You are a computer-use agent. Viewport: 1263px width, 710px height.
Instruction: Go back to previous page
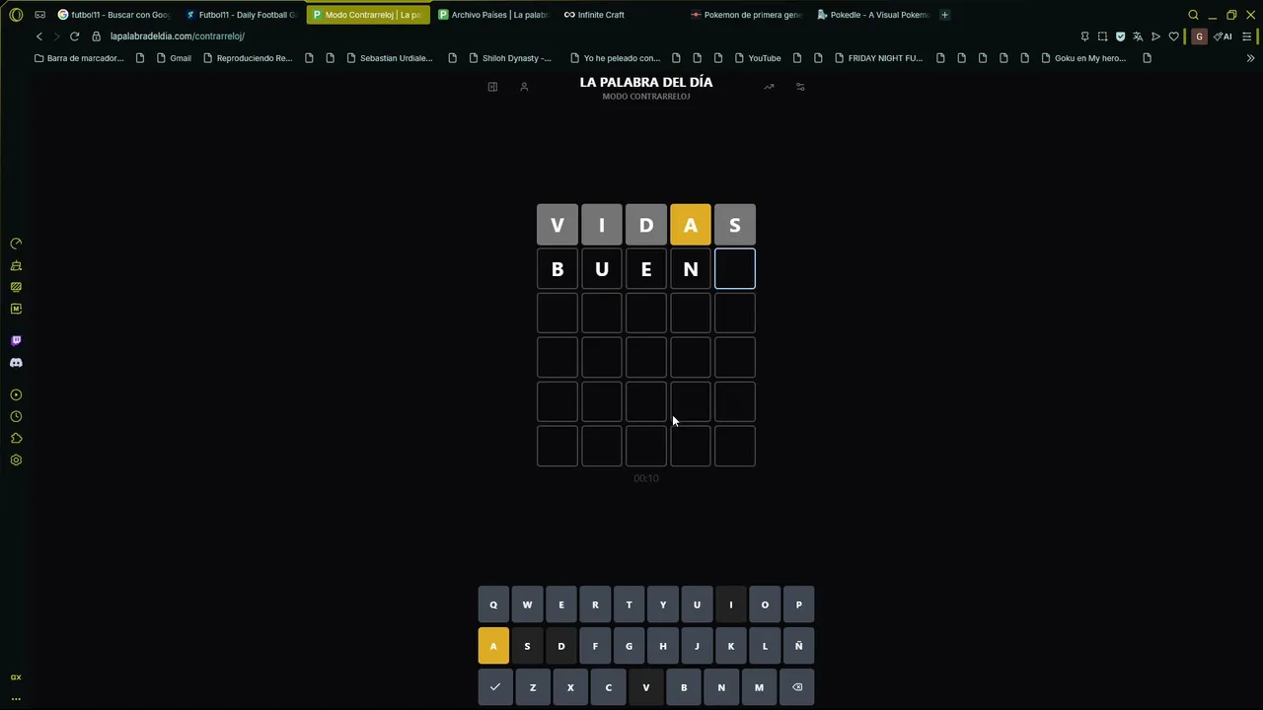[x=39, y=36]
